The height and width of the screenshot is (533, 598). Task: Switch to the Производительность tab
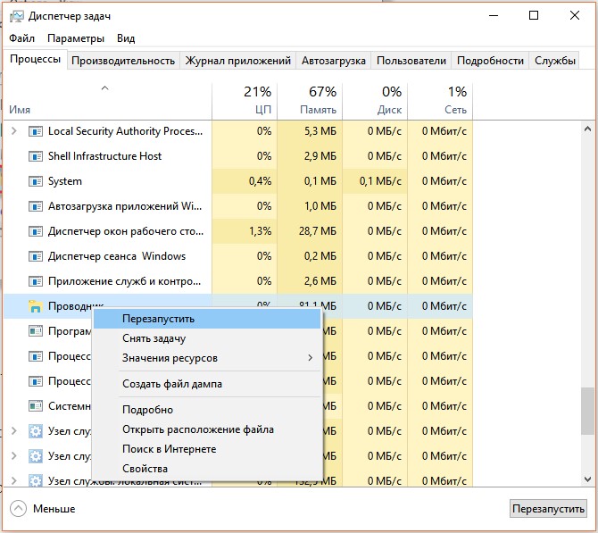[123, 61]
